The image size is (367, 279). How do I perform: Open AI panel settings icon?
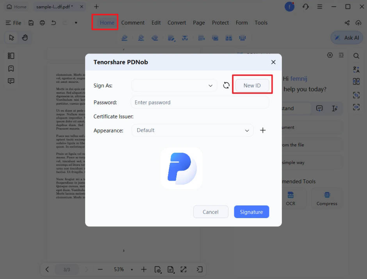tap(330, 55)
